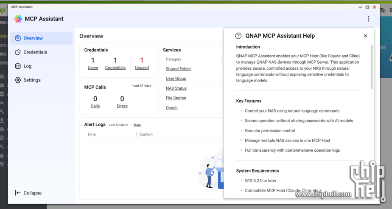Click the Key Features heading in help
The image size is (392, 209).
click(249, 101)
